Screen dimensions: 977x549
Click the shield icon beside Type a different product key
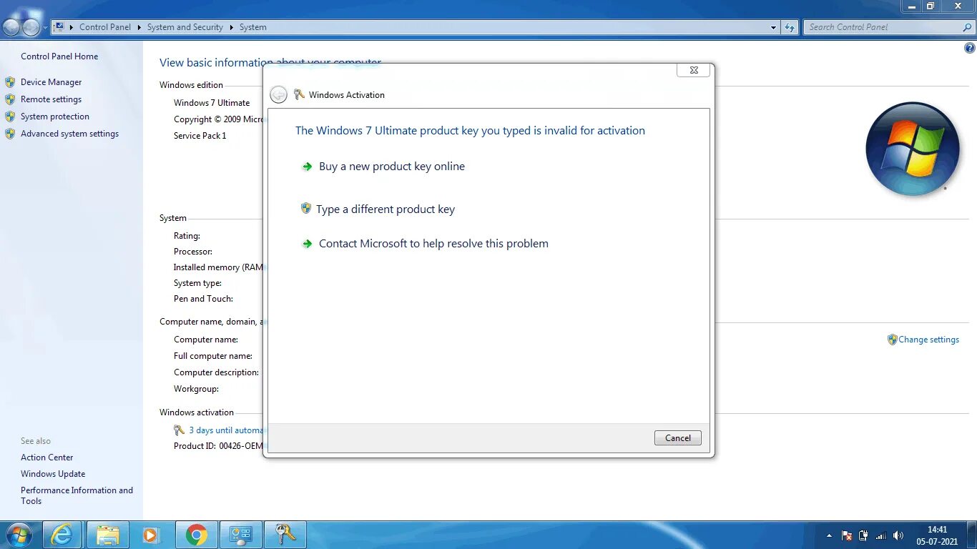pyautogui.click(x=306, y=209)
